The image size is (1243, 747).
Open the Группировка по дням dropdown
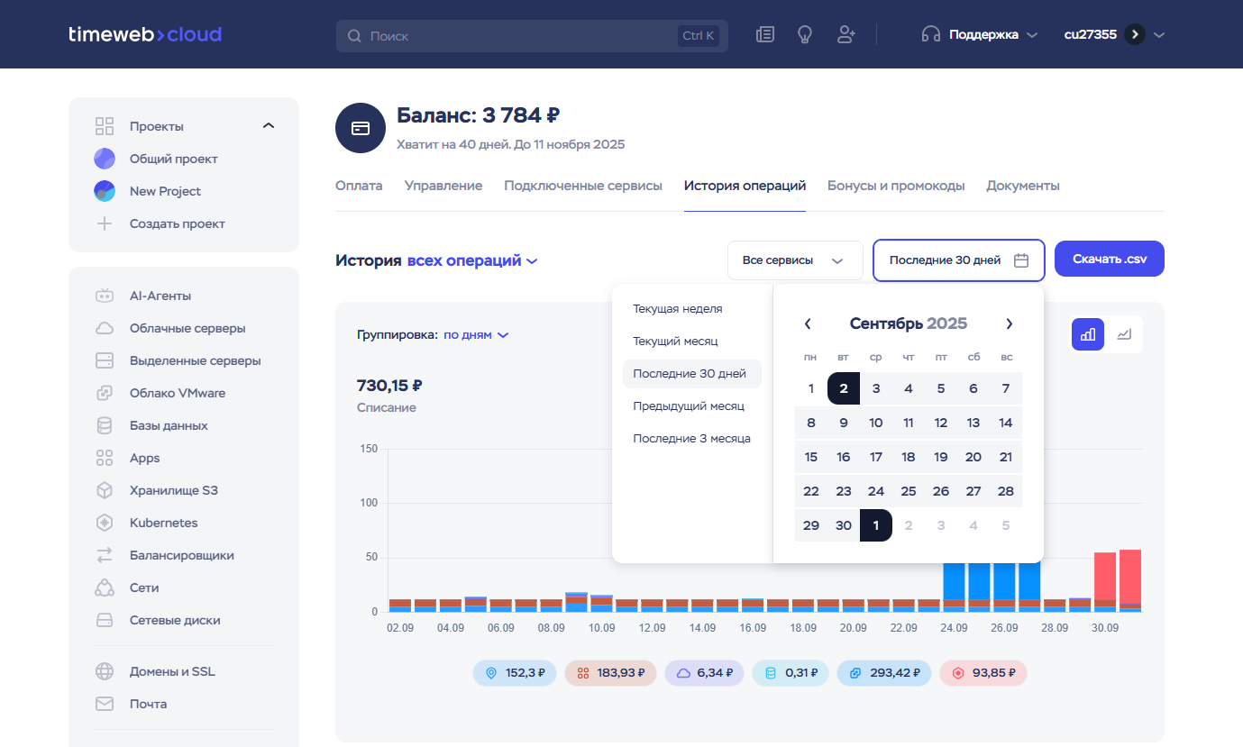tap(476, 334)
